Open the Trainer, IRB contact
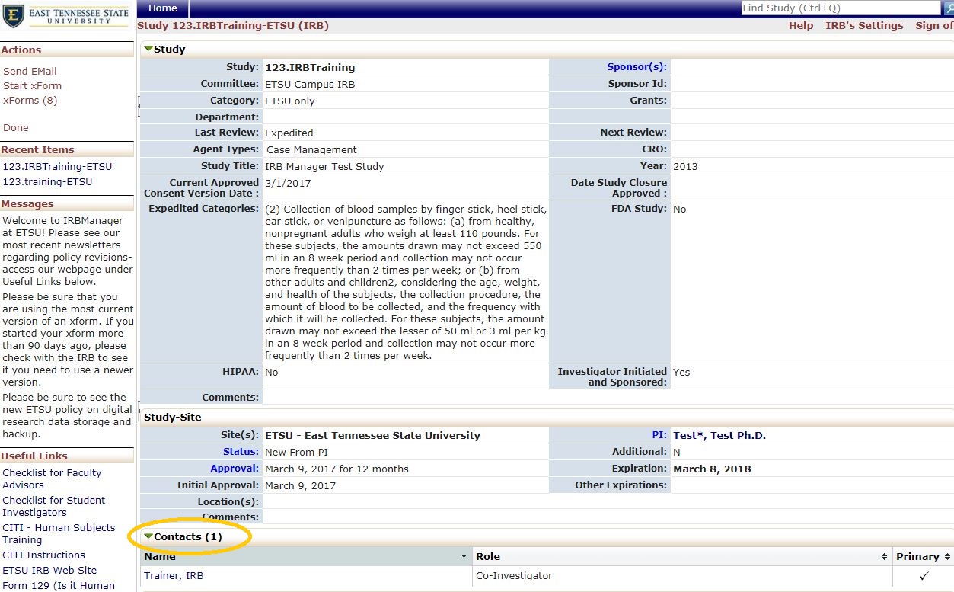This screenshot has width=954, height=592. [x=174, y=576]
